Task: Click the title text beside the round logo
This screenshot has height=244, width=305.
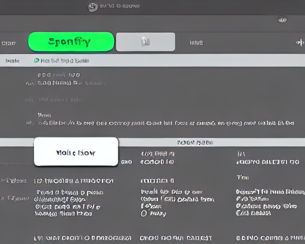Action: (120, 6)
